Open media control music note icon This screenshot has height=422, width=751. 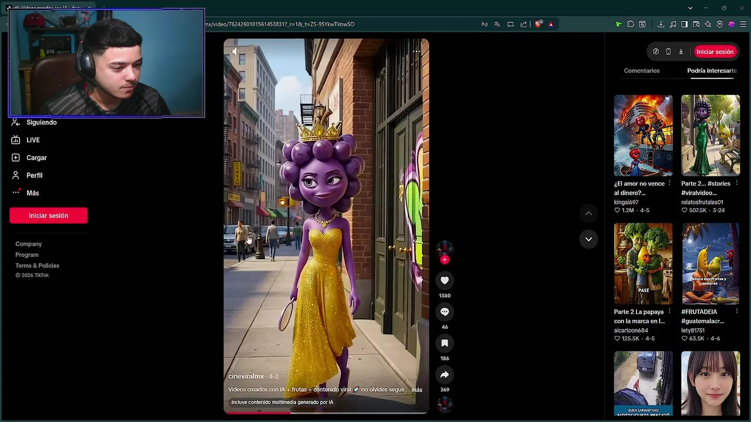672,24
